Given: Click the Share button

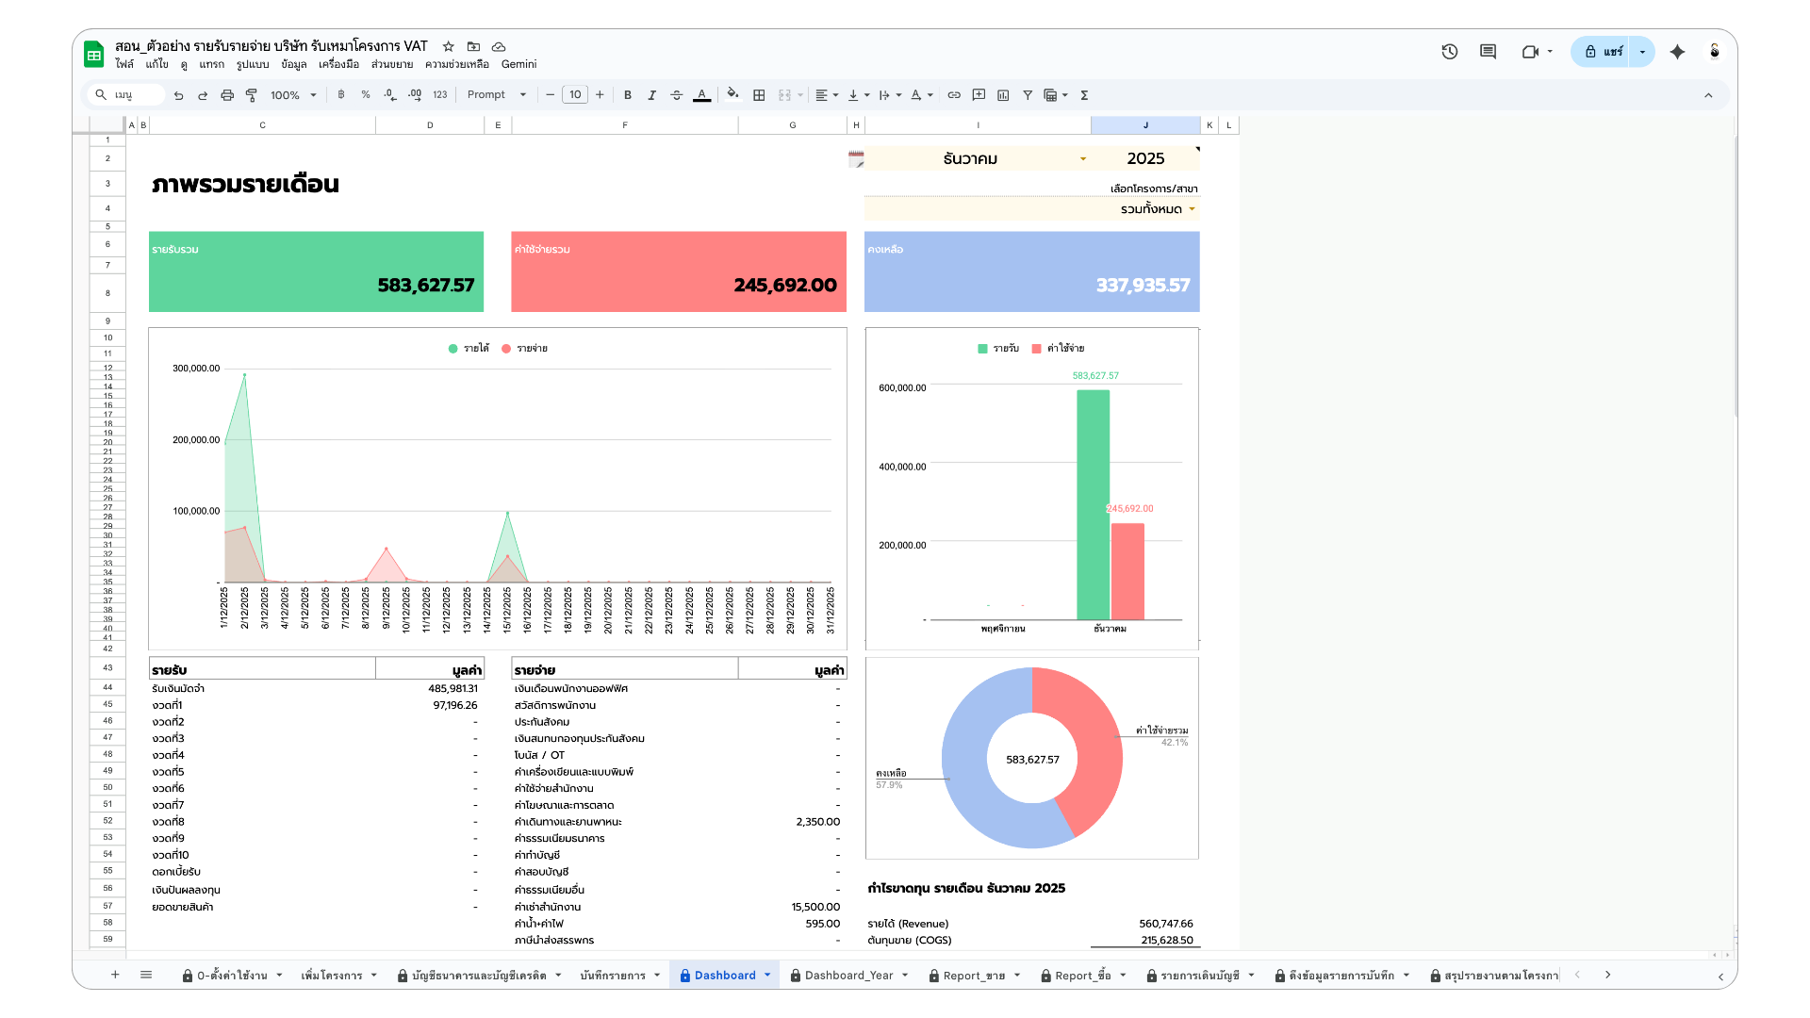Looking at the screenshot, I should pos(1603,52).
